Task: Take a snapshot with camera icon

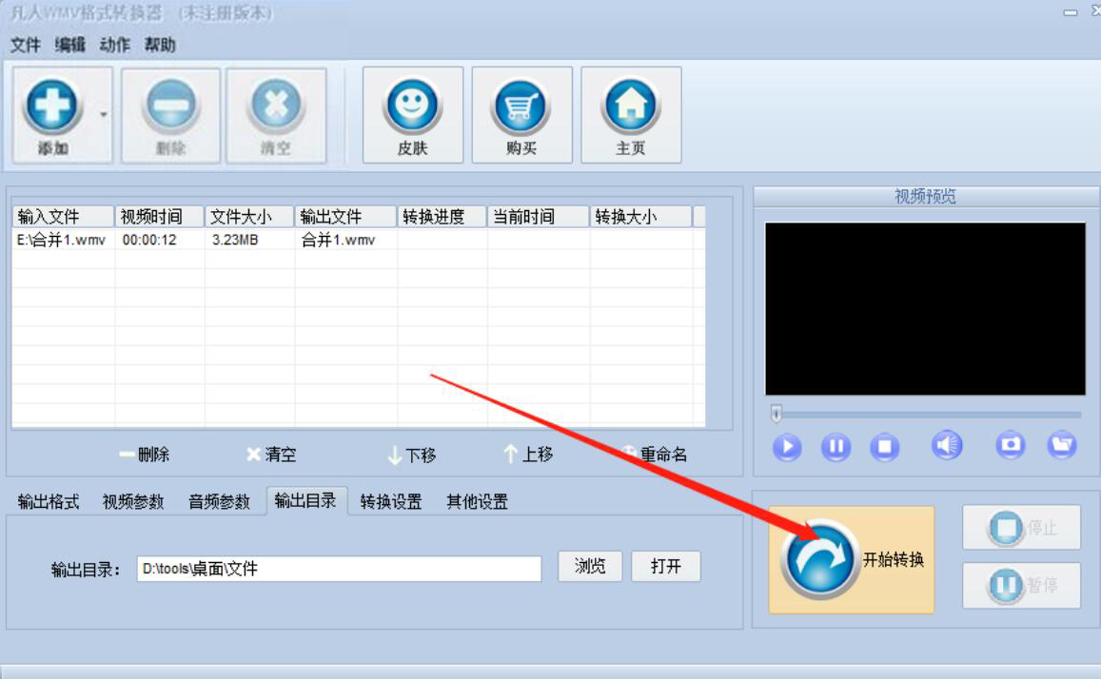Action: (1011, 445)
